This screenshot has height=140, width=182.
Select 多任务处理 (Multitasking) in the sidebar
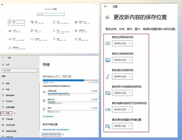pos(8,125)
